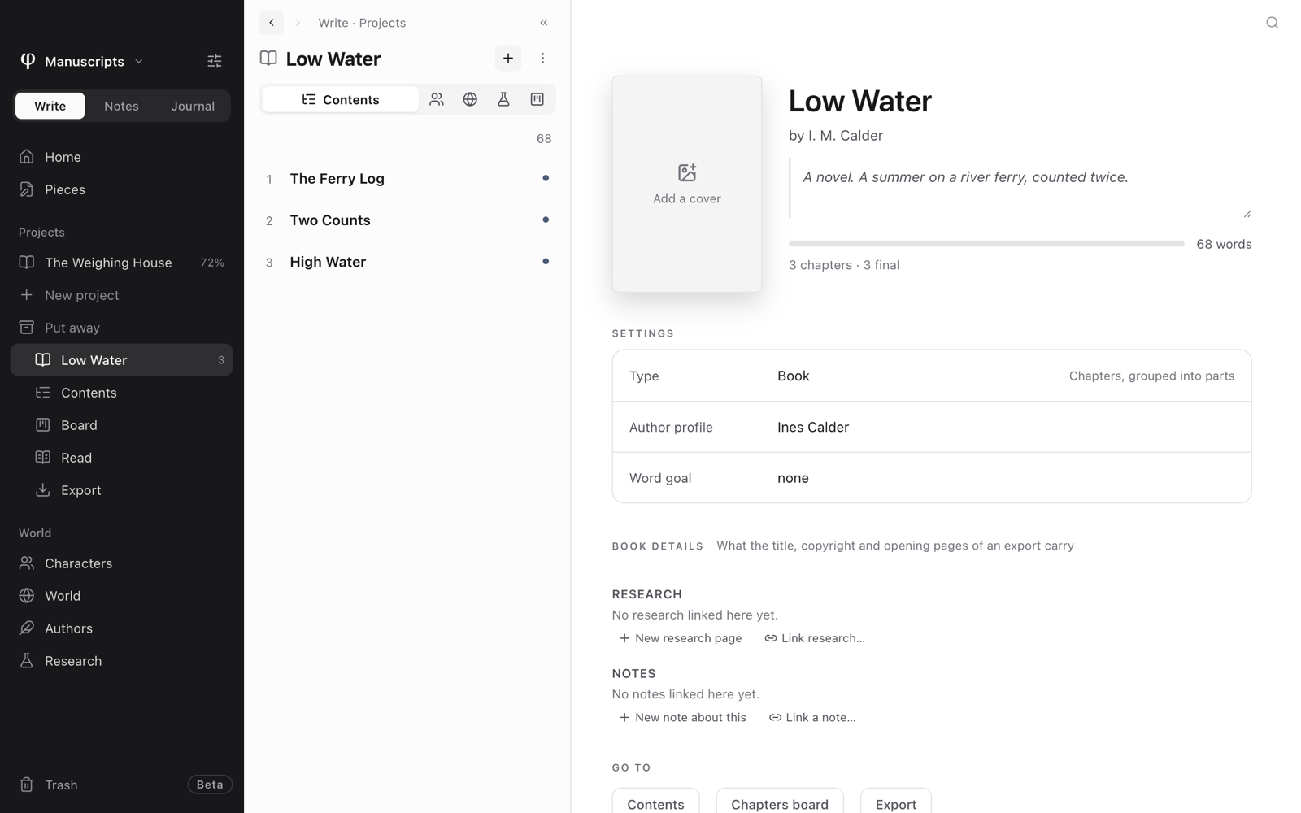This screenshot has width=1301, height=813.
Task: Collapse the panel with double-chevron icon
Action: coord(544,23)
